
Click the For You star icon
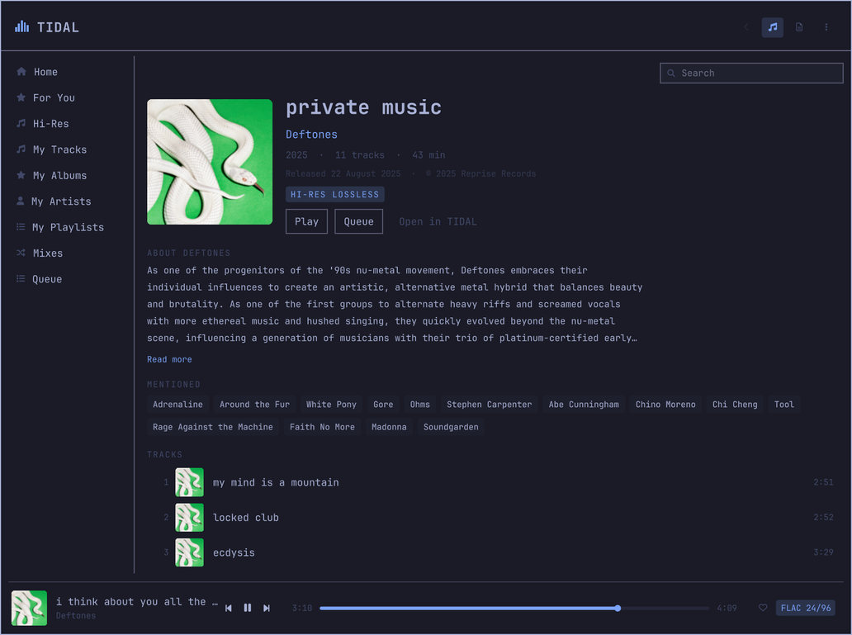coord(21,97)
